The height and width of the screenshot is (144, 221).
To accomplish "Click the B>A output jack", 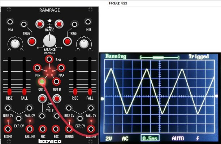I will click(x=49, y=59).
